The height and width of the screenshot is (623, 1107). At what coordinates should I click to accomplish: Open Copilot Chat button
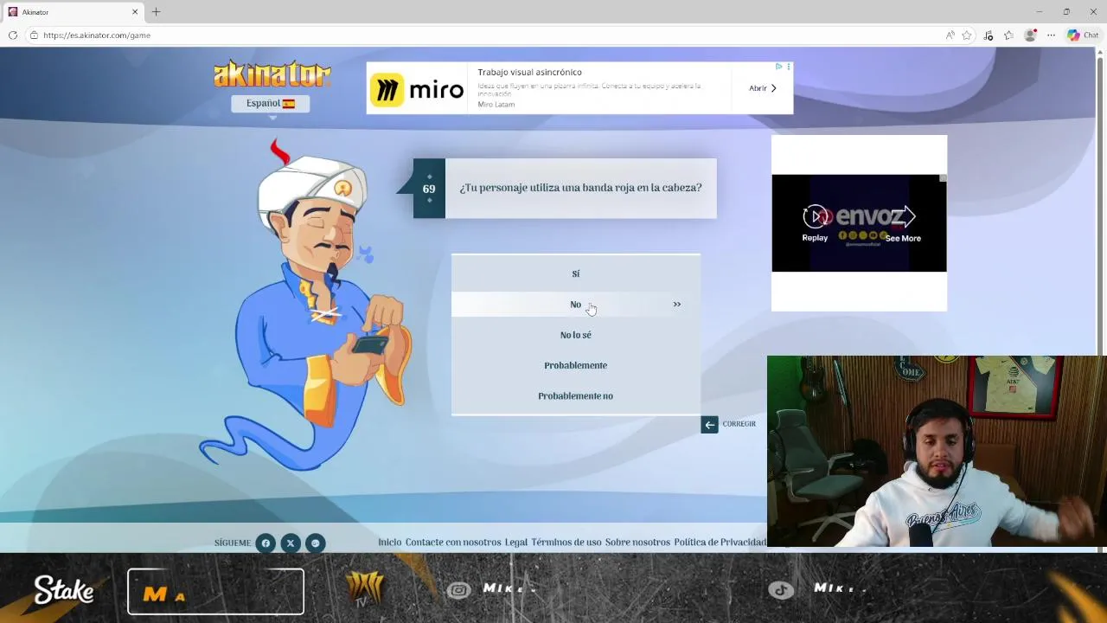point(1083,35)
